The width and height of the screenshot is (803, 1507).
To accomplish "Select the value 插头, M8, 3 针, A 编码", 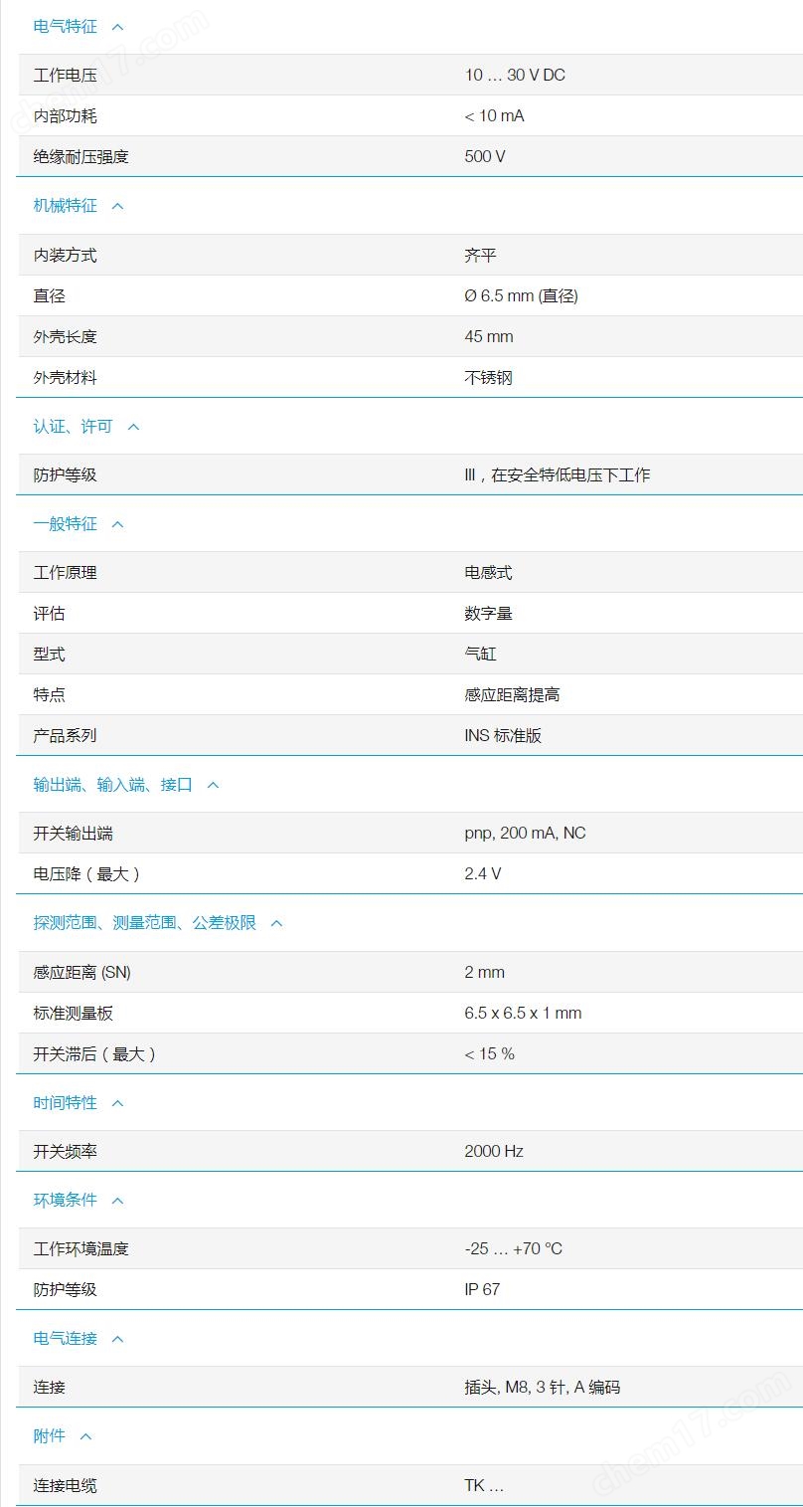I will 543,1388.
